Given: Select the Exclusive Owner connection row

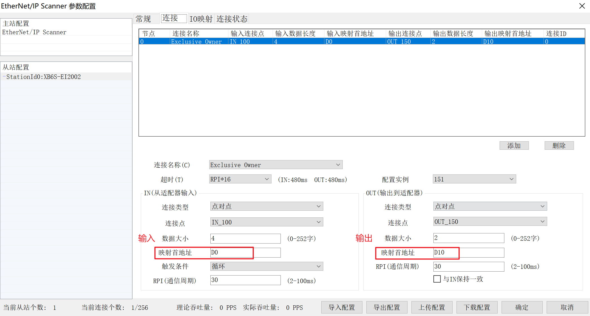Looking at the screenshot, I should pyautogui.click(x=362, y=42).
